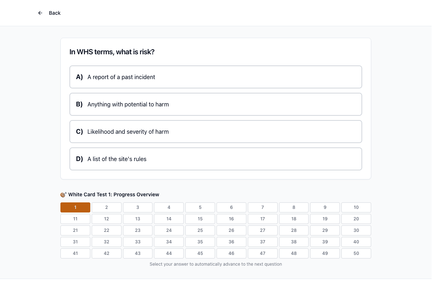Open question 14 in the grid
The width and height of the screenshot is (437, 284).
[x=169, y=219]
